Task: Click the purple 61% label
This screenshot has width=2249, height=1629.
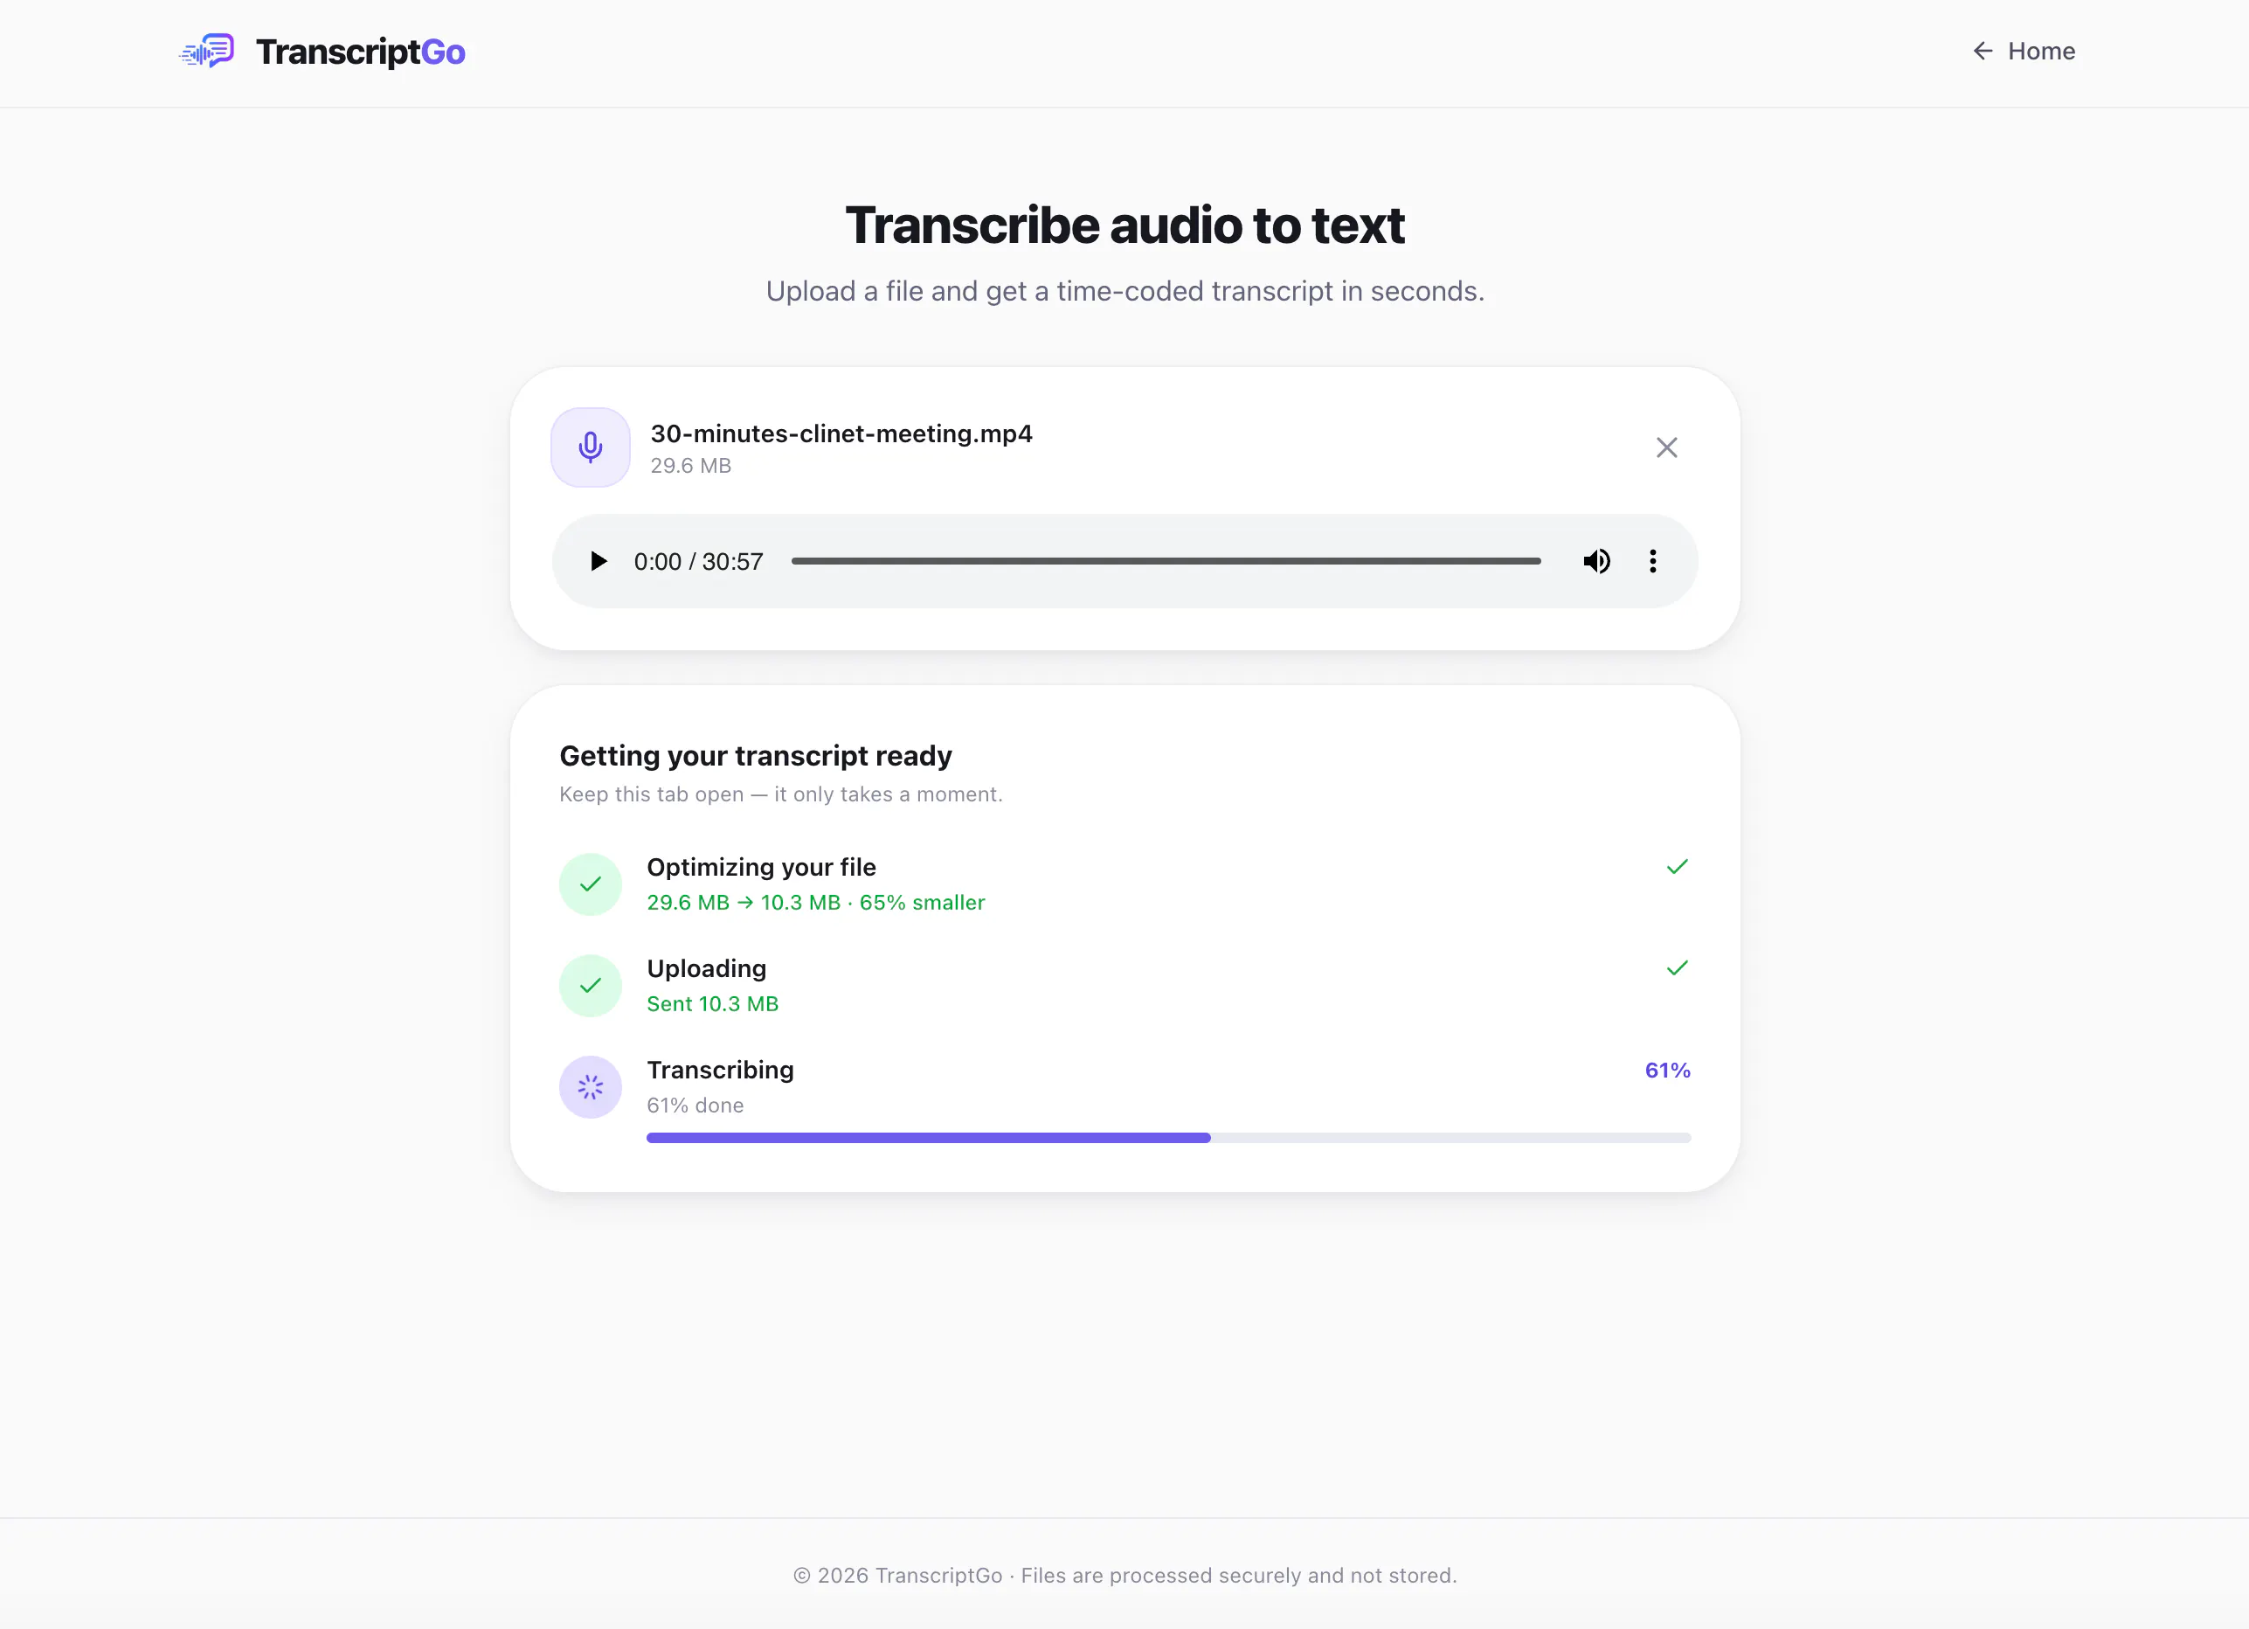Action: pos(1667,1071)
